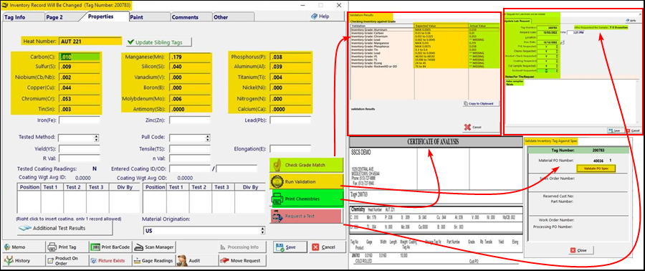645x271 pixels.
Task: Click Update Sibling Tags button
Action: [158, 42]
